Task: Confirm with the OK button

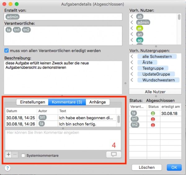Action: click(174, 168)
